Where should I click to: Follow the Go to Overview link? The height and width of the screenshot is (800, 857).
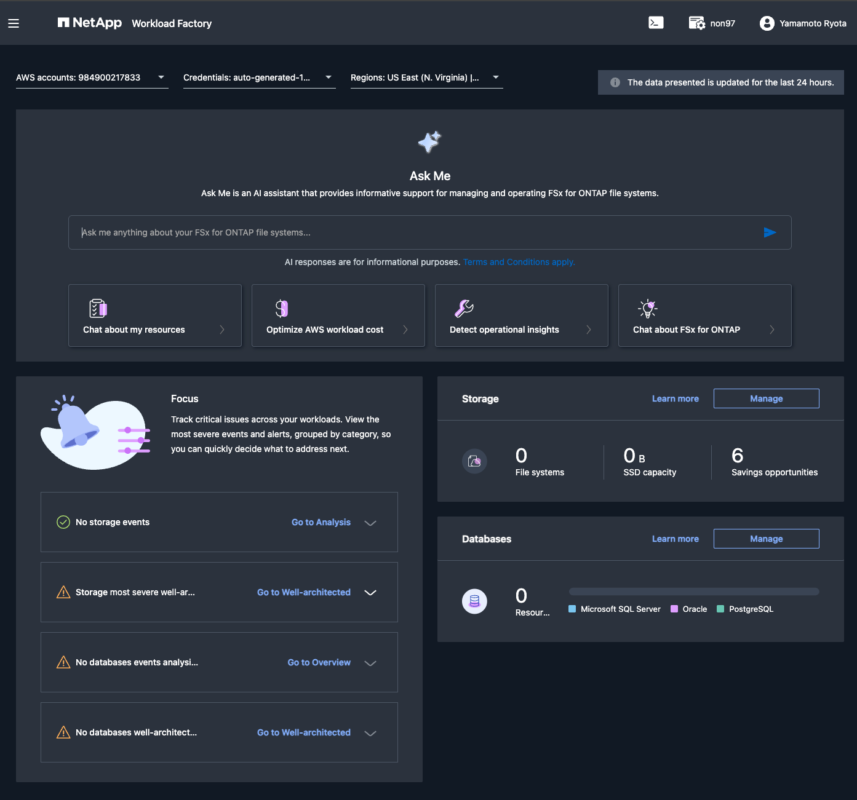point(319,662)
